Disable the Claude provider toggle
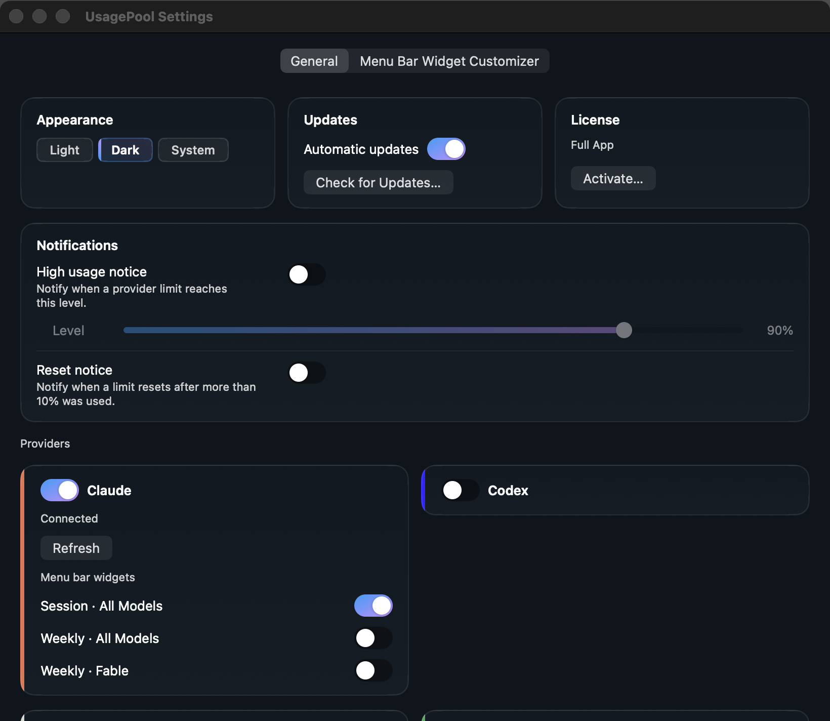Viewport: 830px width, 721px height. coord(60,490)
